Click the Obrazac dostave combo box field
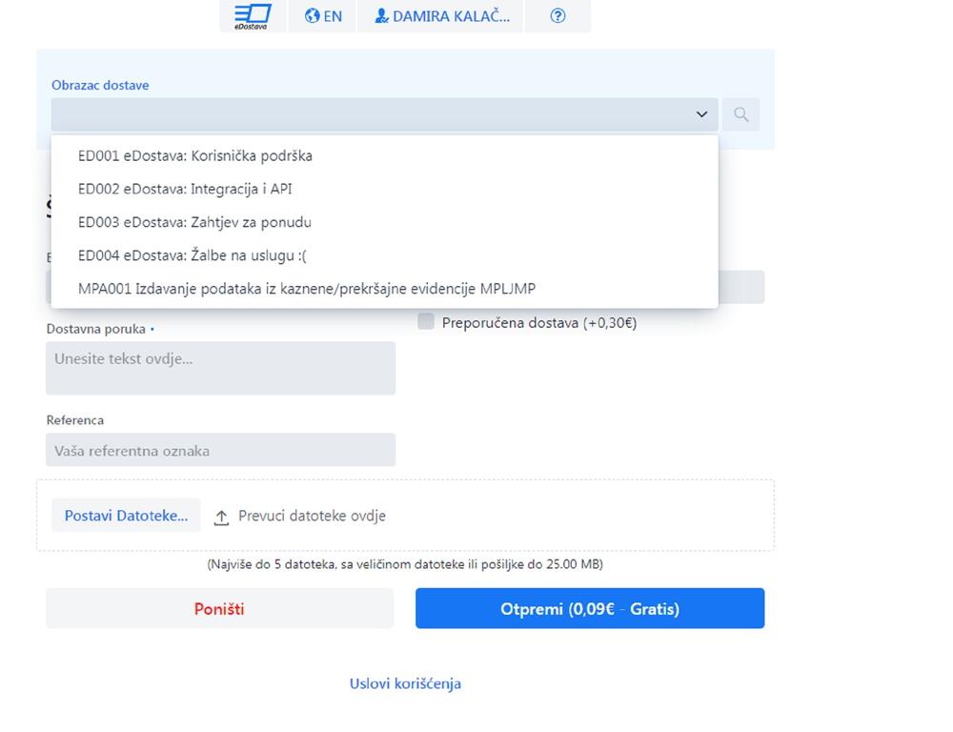The height and width of the screenshot is (732, 953). click(x=372, y=114)
